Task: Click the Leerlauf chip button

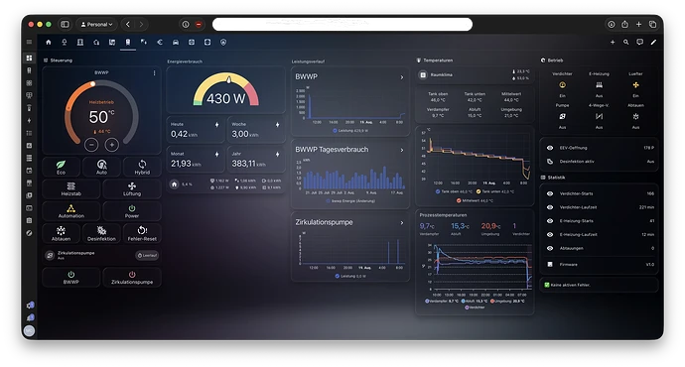Action: click(147, 255)
